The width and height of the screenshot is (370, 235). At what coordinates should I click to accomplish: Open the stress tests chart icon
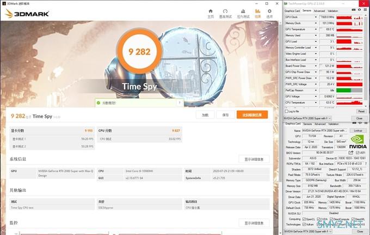click(243, 11)
